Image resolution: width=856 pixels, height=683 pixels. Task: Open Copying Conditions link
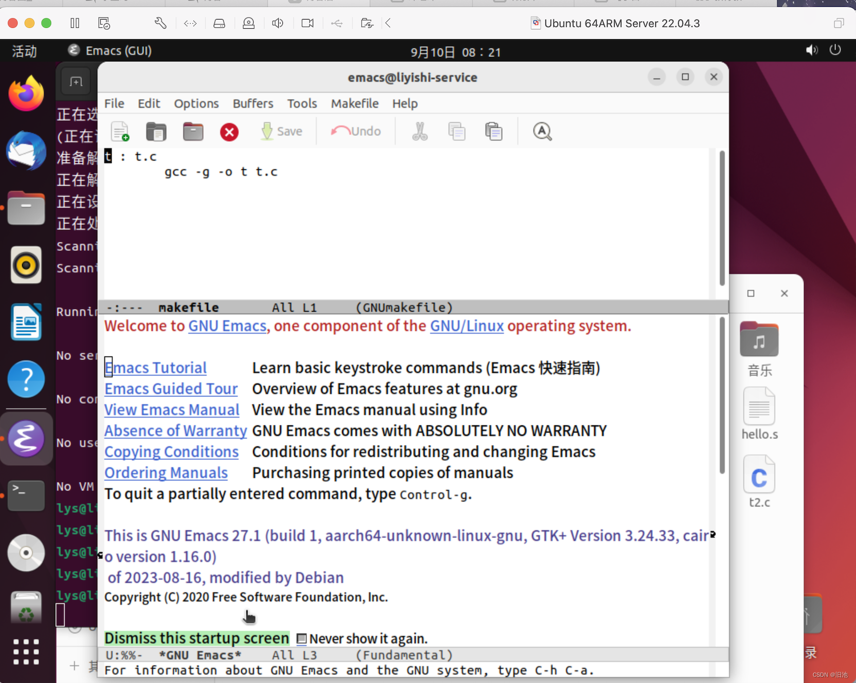click(171, 452)
